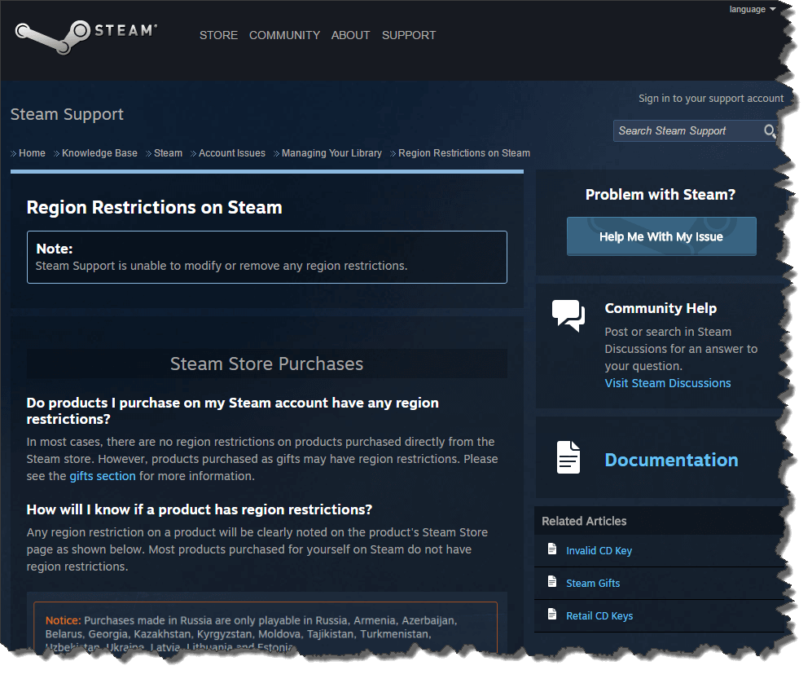Image resolution: width=812 pixels, height=679 pixels.
Task: Open the Documentation link
Action: pos(671,460)
